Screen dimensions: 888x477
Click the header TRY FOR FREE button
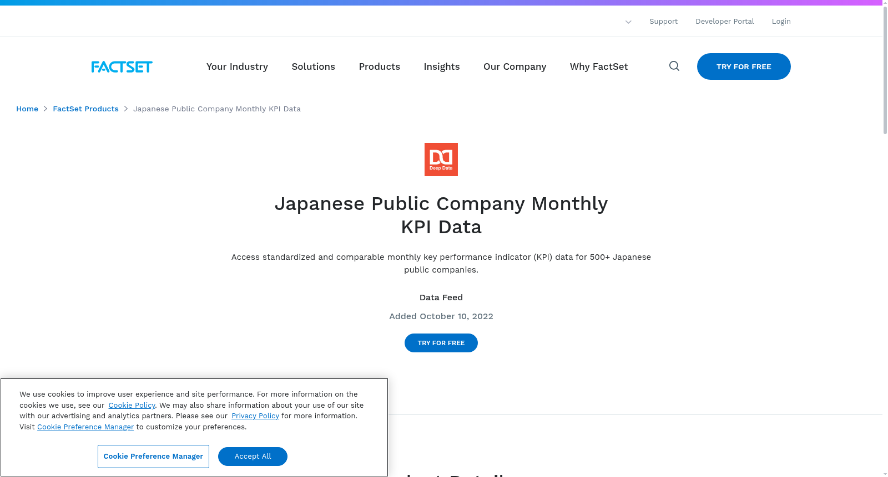[744, 66]
